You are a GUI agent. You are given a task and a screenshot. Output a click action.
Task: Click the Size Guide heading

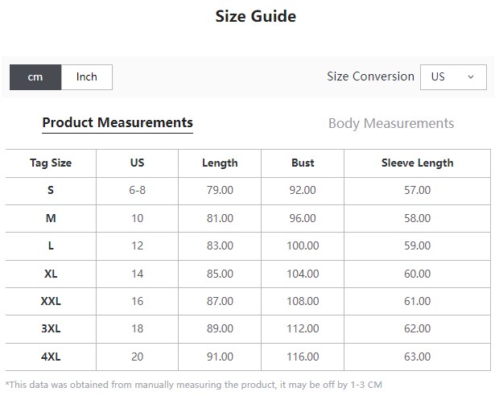tap(256, 16)
